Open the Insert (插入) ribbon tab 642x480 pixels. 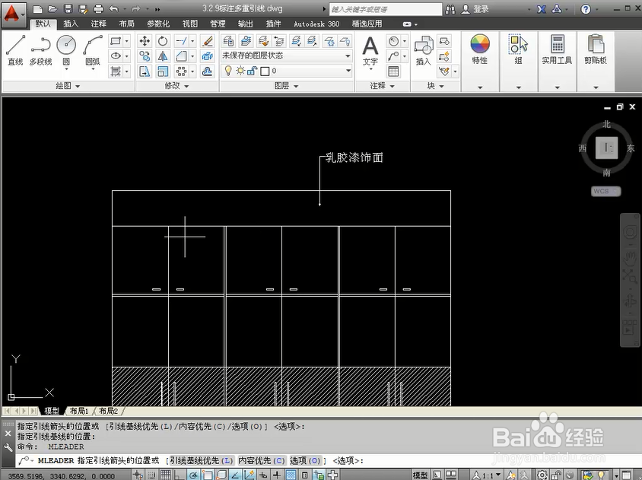71,24
